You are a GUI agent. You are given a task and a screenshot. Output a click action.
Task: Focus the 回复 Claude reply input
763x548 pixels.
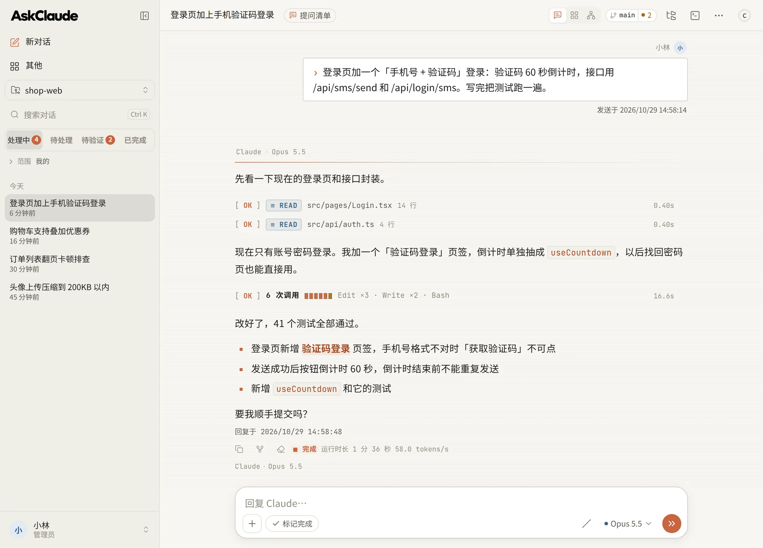tap(461, 503)
